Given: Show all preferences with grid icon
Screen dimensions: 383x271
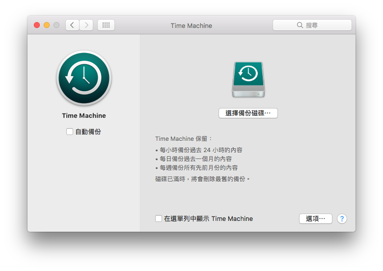Looking at the screenshot, I should point(106,25).
